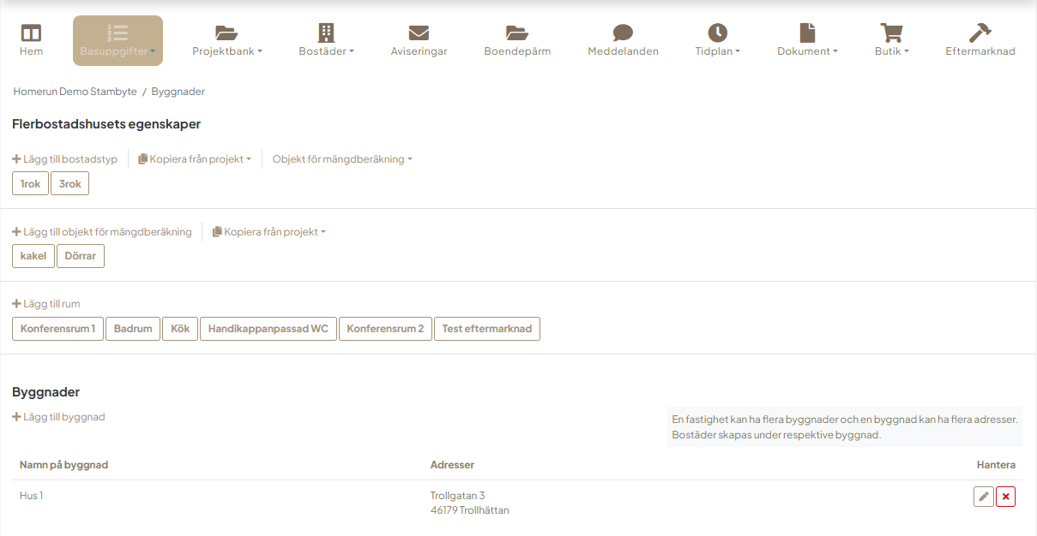Select the 3rok housing type tag
The width and height of the screenshot is (1037, 536).
coord(69,183)
